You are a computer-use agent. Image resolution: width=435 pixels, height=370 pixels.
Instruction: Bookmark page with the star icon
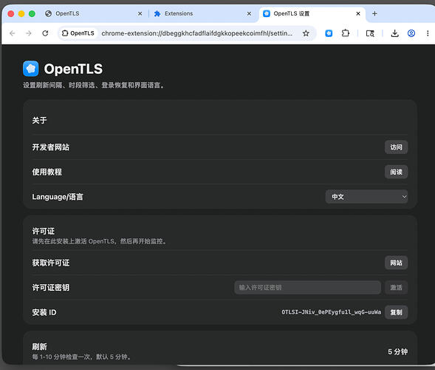tap(306, 33)
